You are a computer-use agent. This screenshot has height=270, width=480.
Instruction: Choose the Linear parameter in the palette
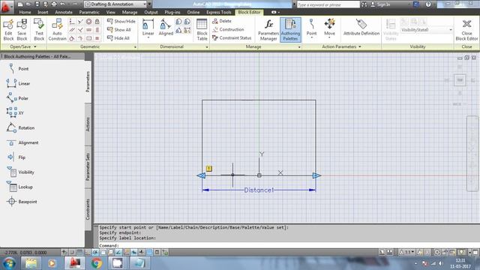18,83
